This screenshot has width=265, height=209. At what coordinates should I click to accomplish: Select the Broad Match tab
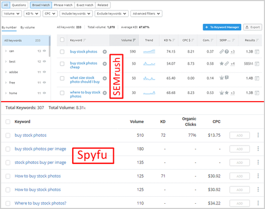pyautogui.click(x=41, y=5)
